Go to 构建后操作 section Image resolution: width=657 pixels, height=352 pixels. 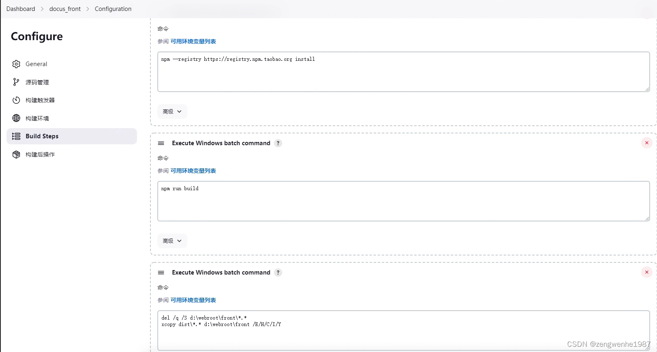pos(72,155)
